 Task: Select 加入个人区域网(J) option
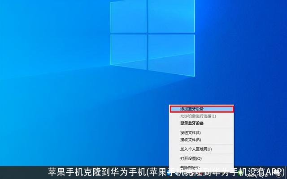(x=201, y=149)
